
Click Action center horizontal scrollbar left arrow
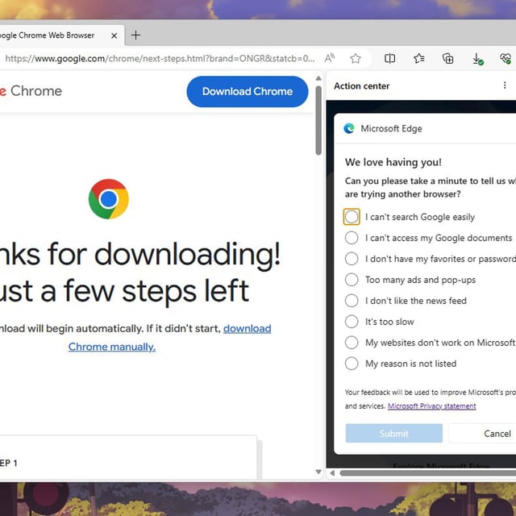[x=332, y=473]
